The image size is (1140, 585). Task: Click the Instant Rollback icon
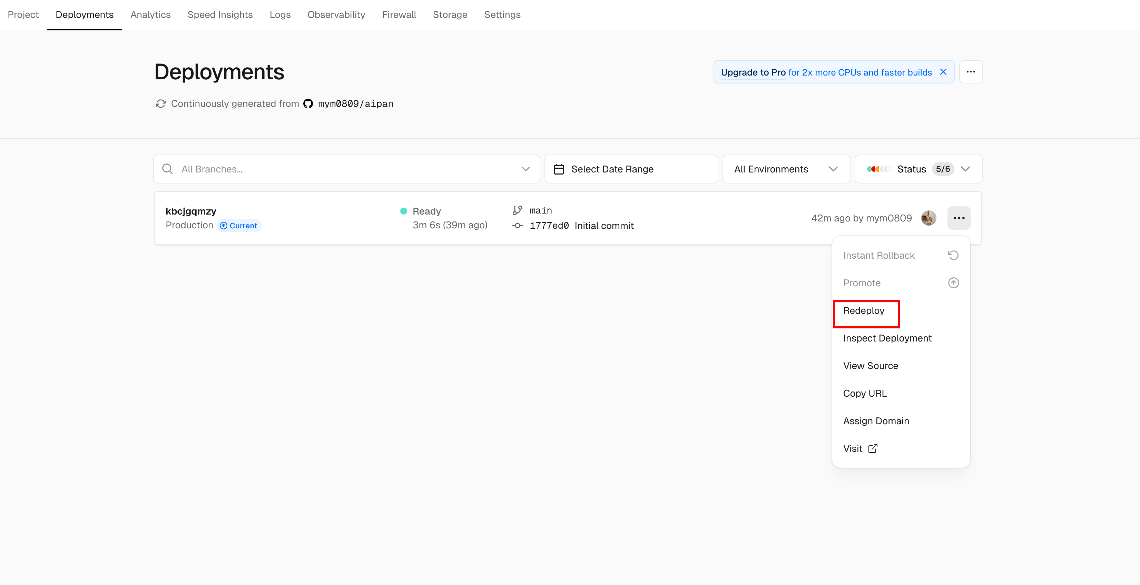[953, 255]
